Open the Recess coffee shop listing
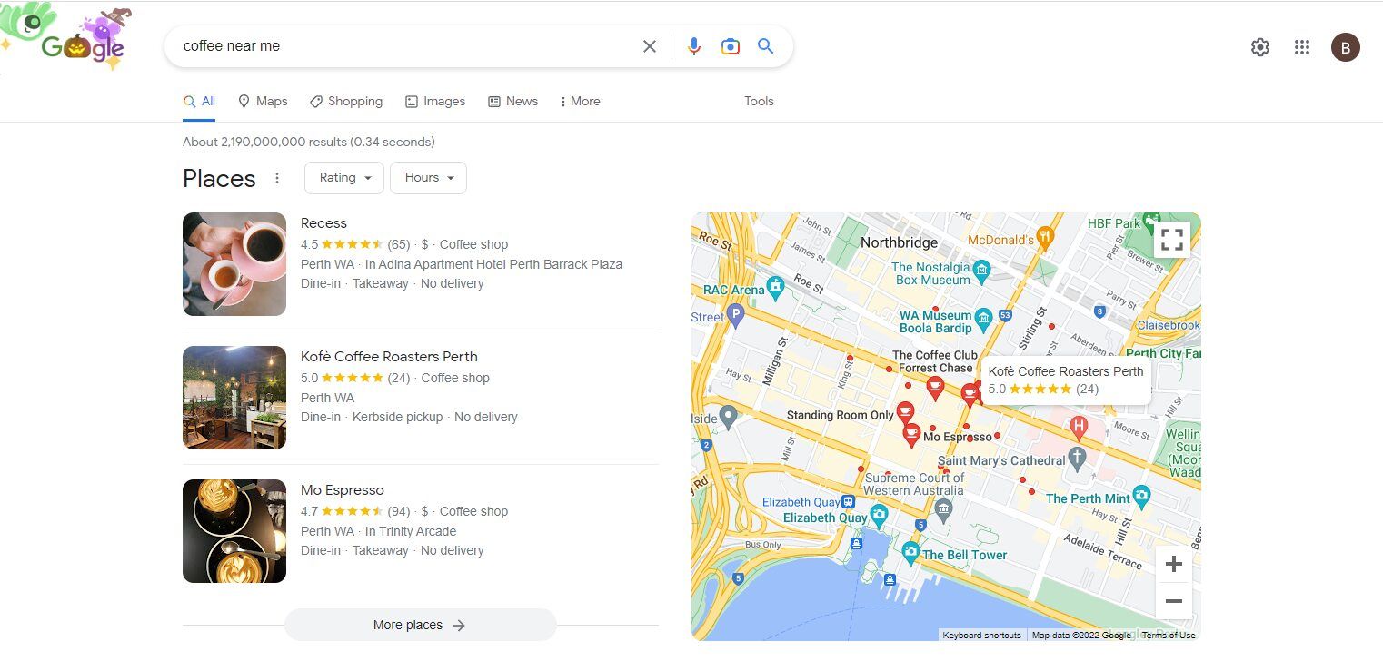 tap(323, 222)
